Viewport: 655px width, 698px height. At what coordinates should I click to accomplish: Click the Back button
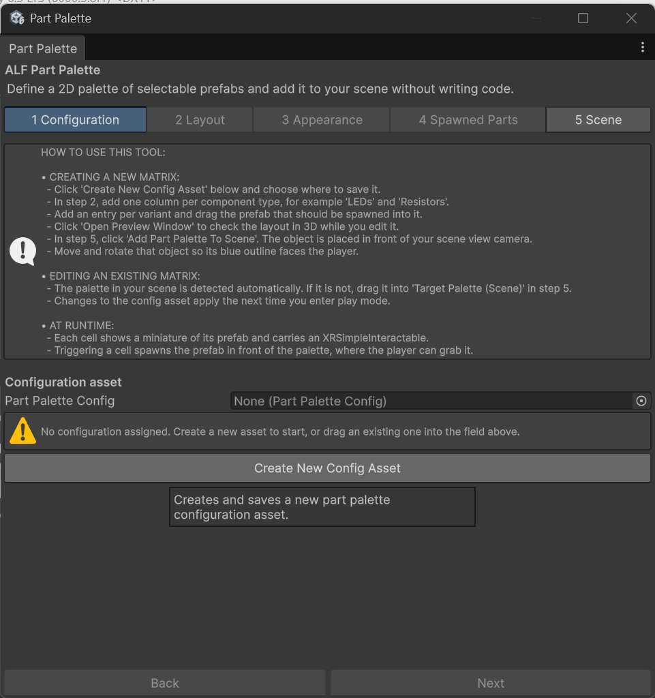165,683
